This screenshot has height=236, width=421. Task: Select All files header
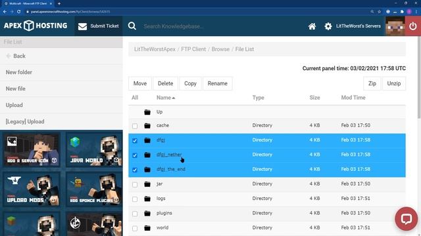pos(135,98)
